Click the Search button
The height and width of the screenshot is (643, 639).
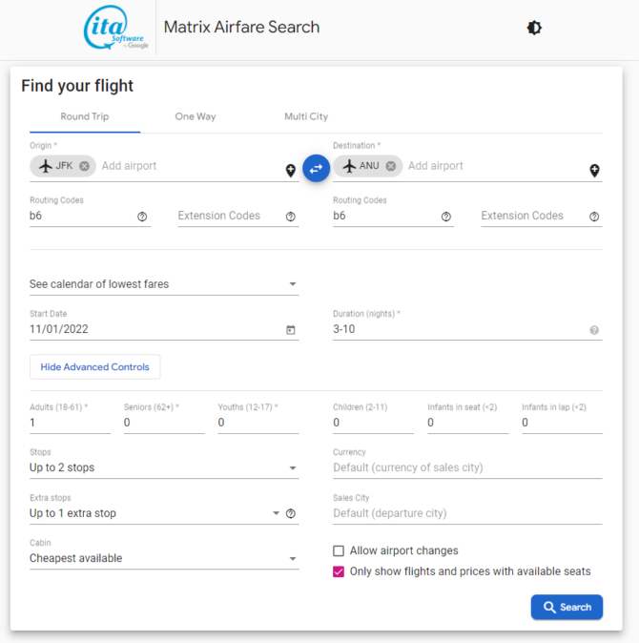pyautogui.click(x=567, y=607)
